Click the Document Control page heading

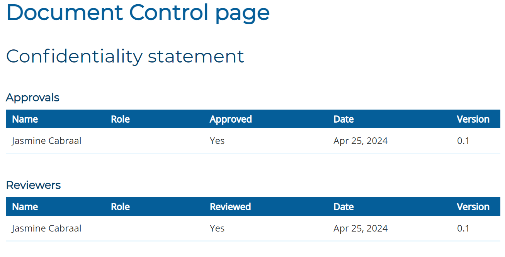point(138,12)
